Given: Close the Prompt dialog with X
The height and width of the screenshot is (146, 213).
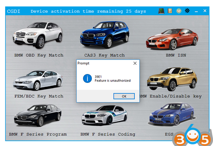Looking at the screenshot, I should pos(135,63).
